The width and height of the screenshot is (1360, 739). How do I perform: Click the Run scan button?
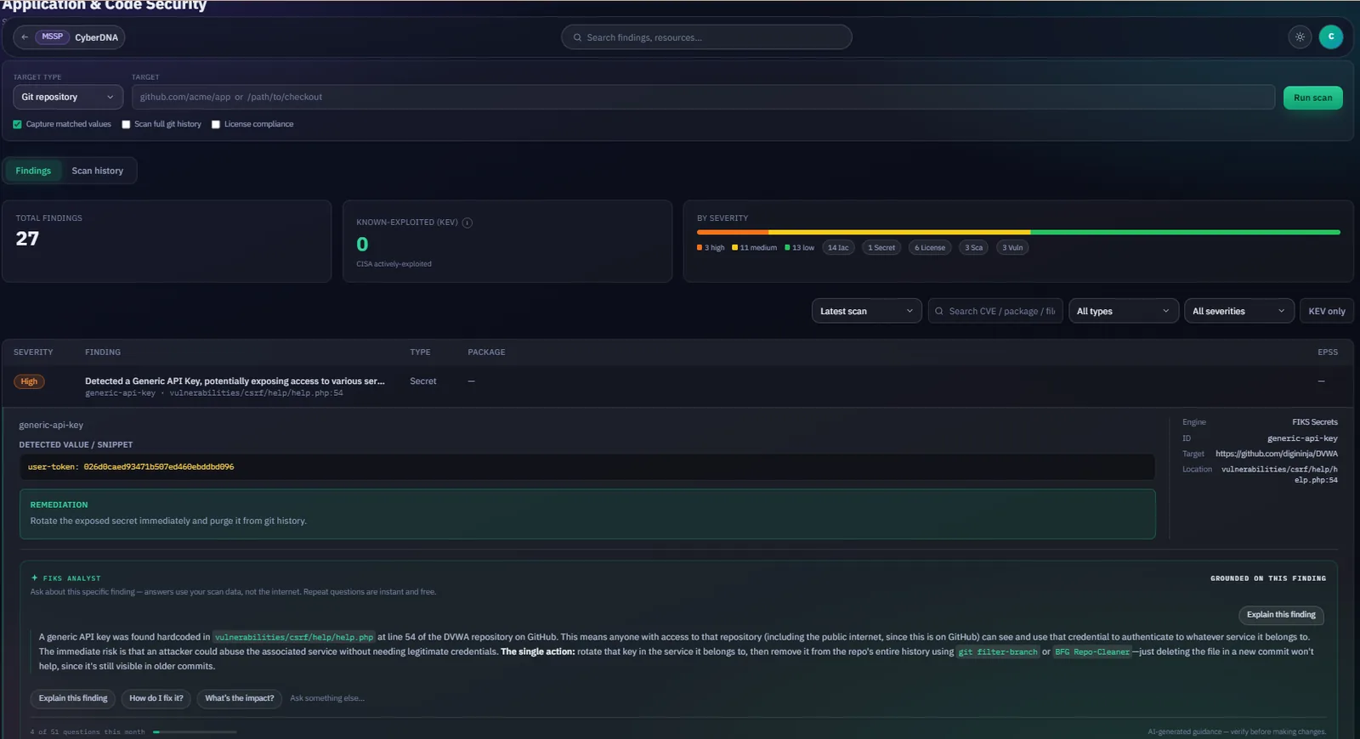(1313, 98)
